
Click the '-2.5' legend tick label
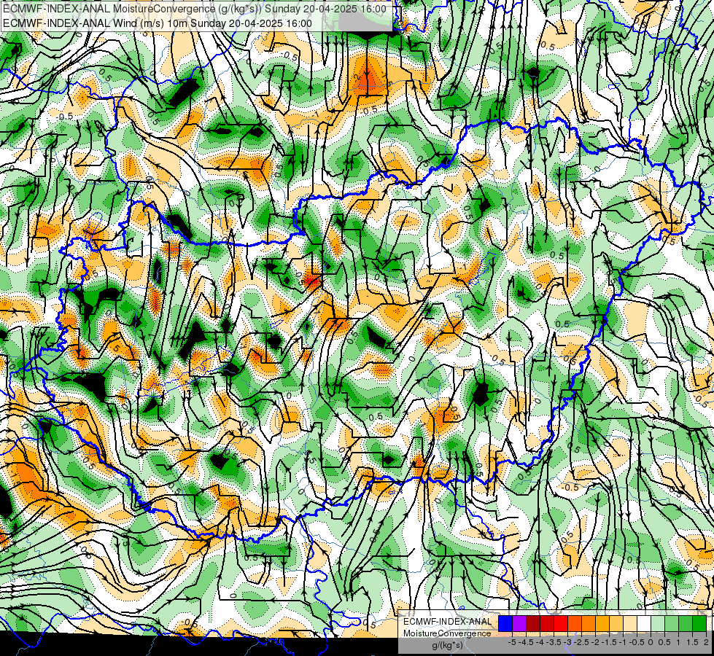(581, 642)
